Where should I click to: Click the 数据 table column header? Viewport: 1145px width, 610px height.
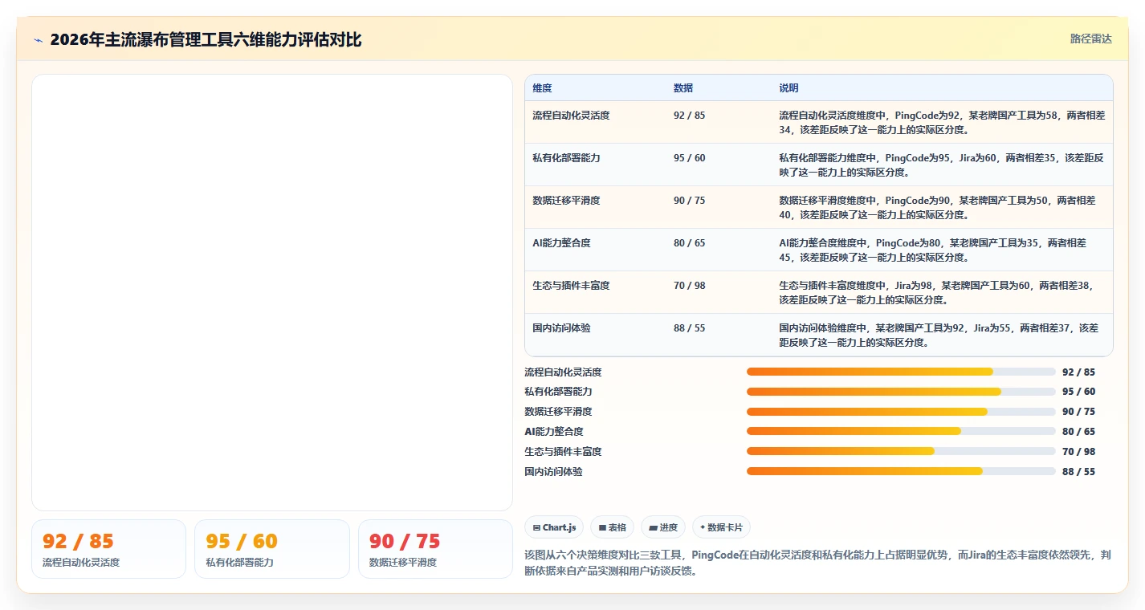(x=683, y=88)
